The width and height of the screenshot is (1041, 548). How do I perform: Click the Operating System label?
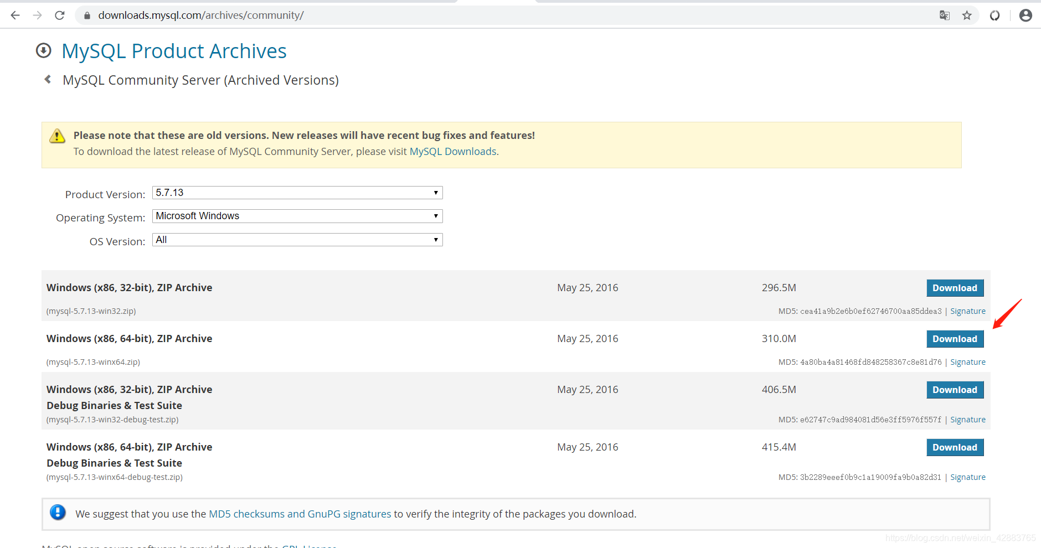pyautogui.click(x=101, y=218)
